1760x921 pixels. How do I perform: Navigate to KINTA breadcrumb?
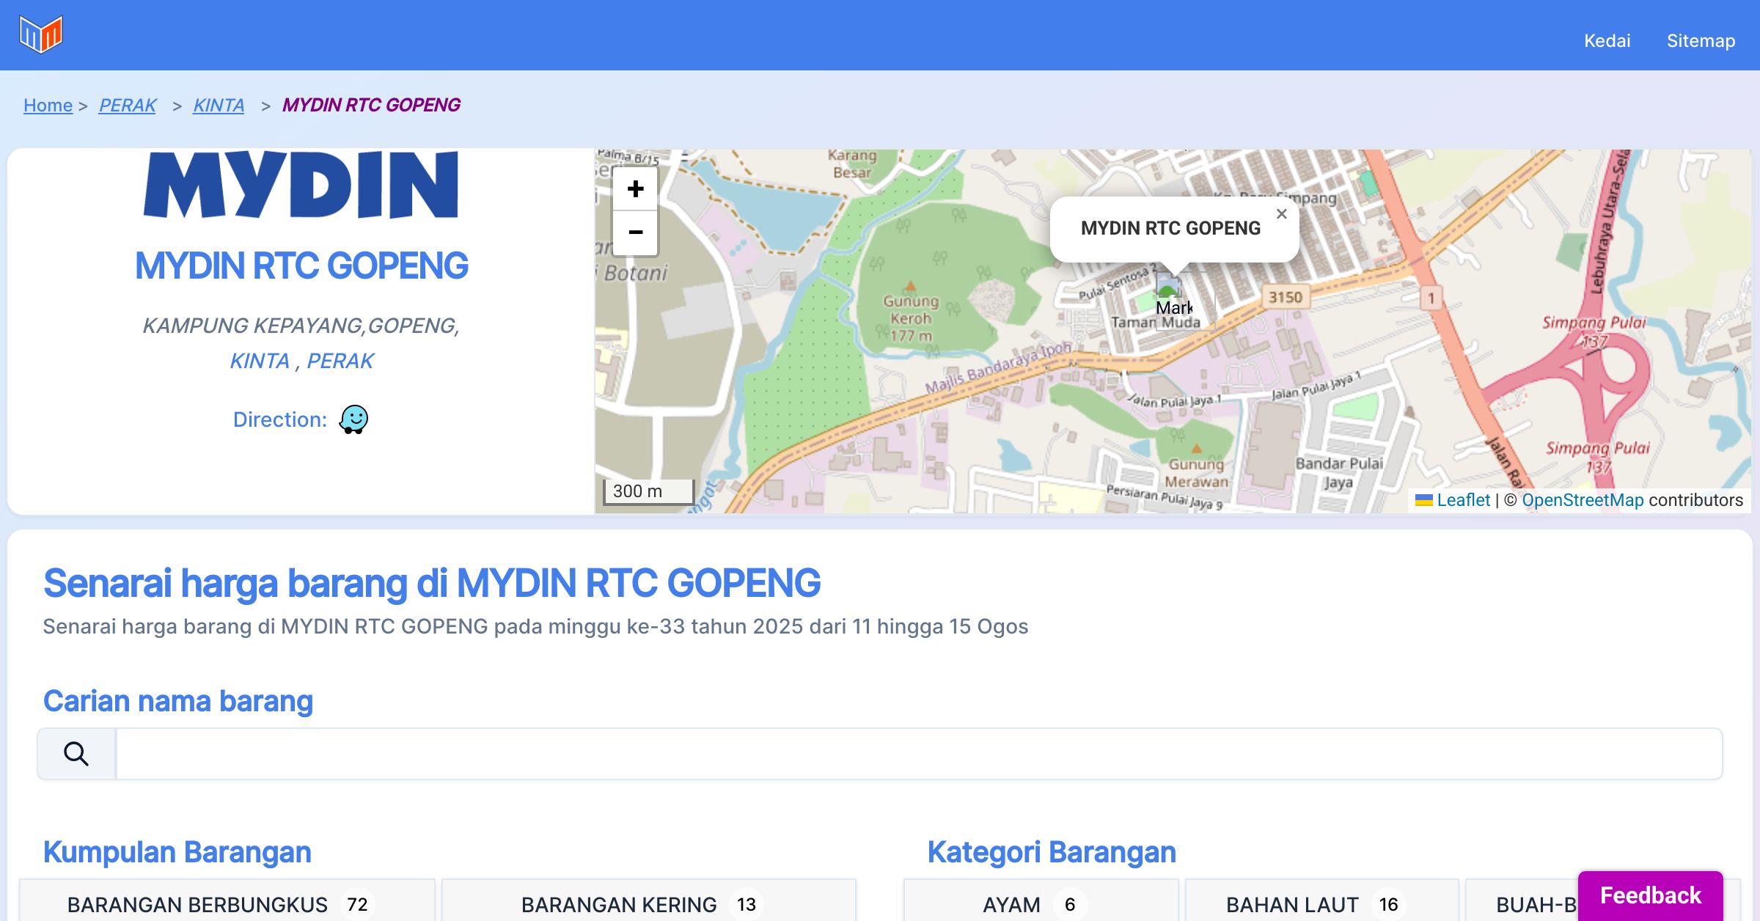219,105
